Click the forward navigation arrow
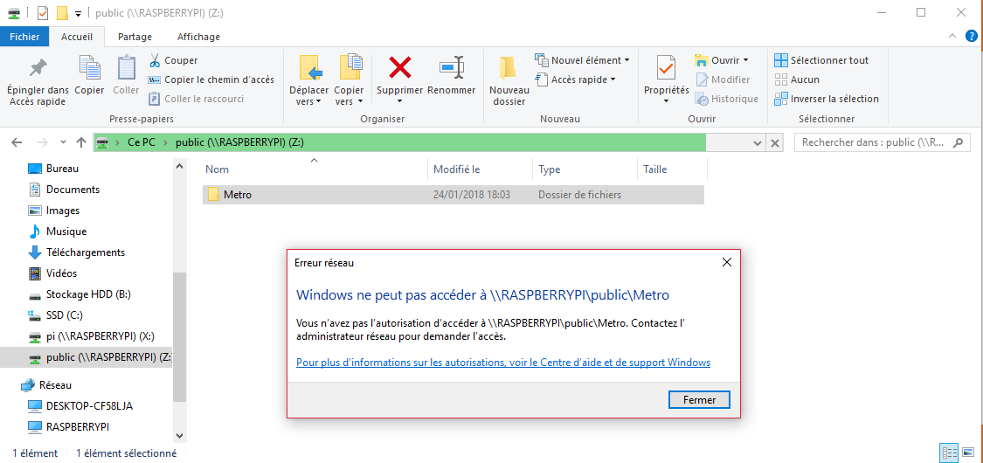 tap(43, 143)
